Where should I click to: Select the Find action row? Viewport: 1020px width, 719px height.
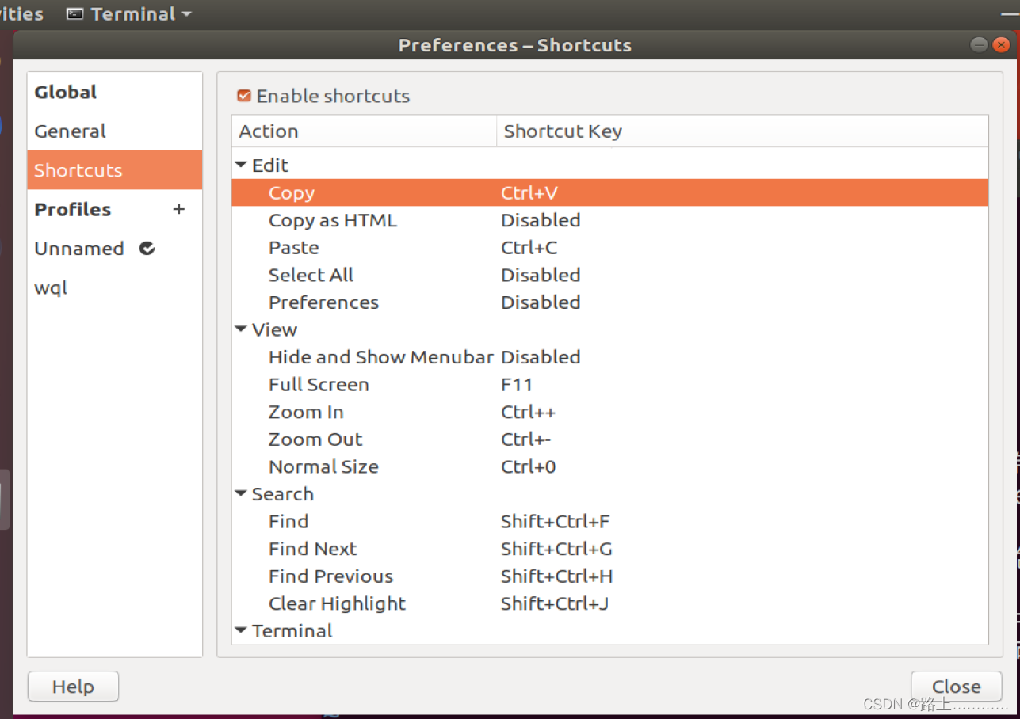[x=609, y=522]
